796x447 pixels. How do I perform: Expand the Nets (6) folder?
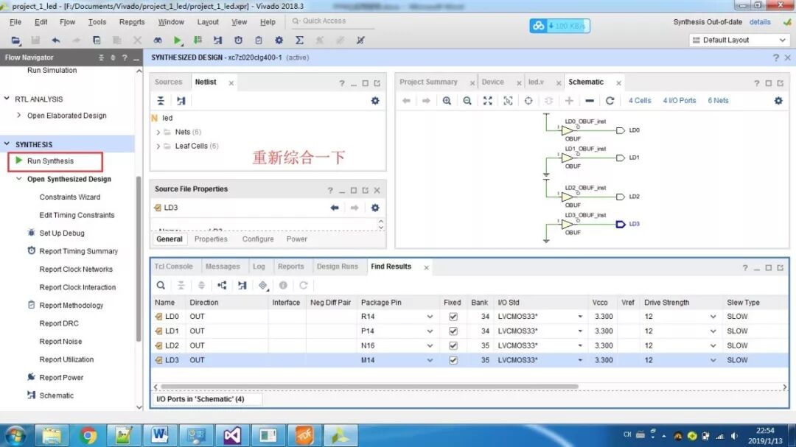coord(158,132)
